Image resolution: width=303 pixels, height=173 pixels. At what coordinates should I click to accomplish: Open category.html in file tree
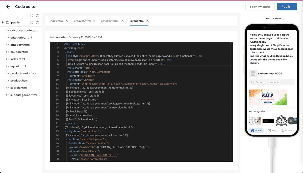coord(20,45)
